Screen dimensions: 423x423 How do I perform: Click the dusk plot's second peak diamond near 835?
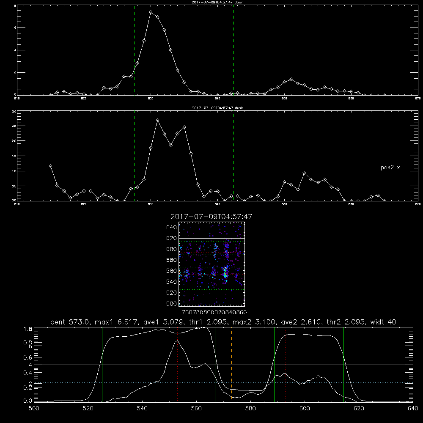pos(184,127)
